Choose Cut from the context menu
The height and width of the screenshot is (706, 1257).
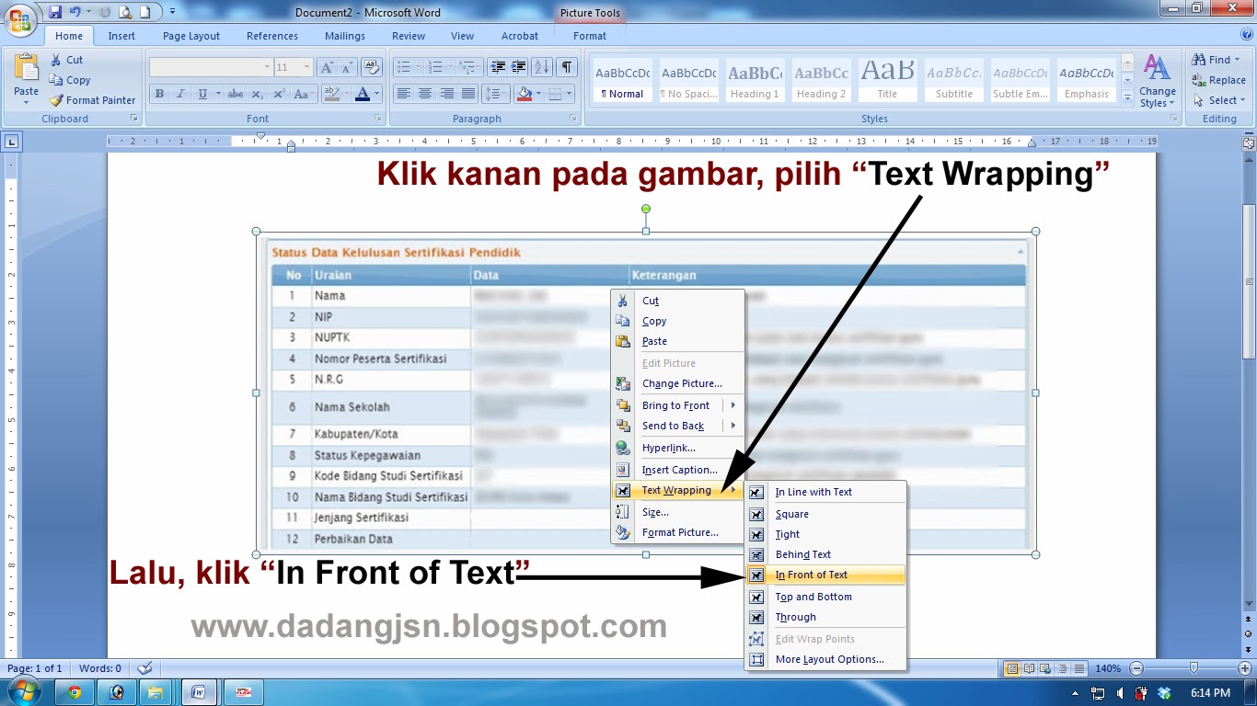tap(678, 301)
